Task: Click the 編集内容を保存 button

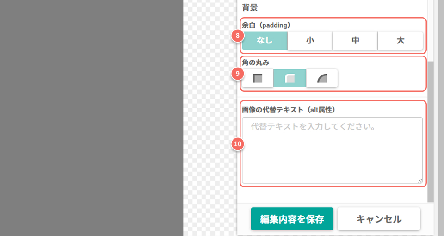Action: coord(292,219)
